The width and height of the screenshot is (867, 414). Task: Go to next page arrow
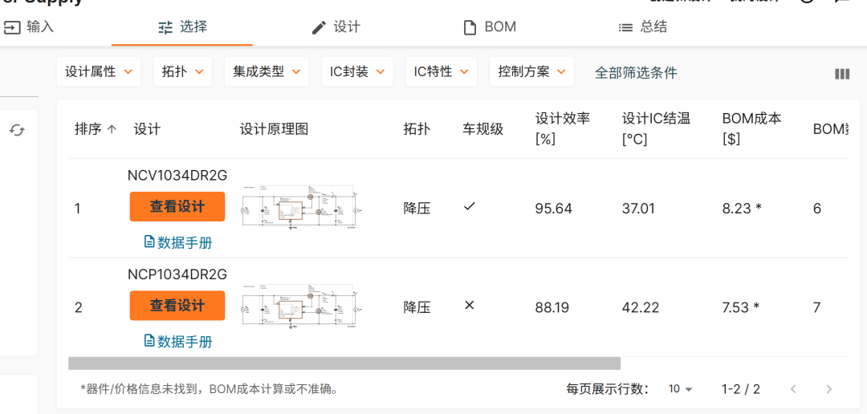pos(828,389)
